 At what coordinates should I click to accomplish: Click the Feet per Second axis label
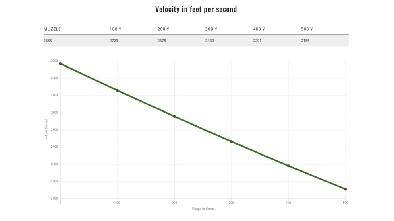pyautogui.click(x=46, y=130)
